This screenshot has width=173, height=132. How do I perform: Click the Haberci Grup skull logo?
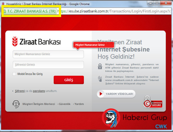pyautogui.click(x=111, y=118)
